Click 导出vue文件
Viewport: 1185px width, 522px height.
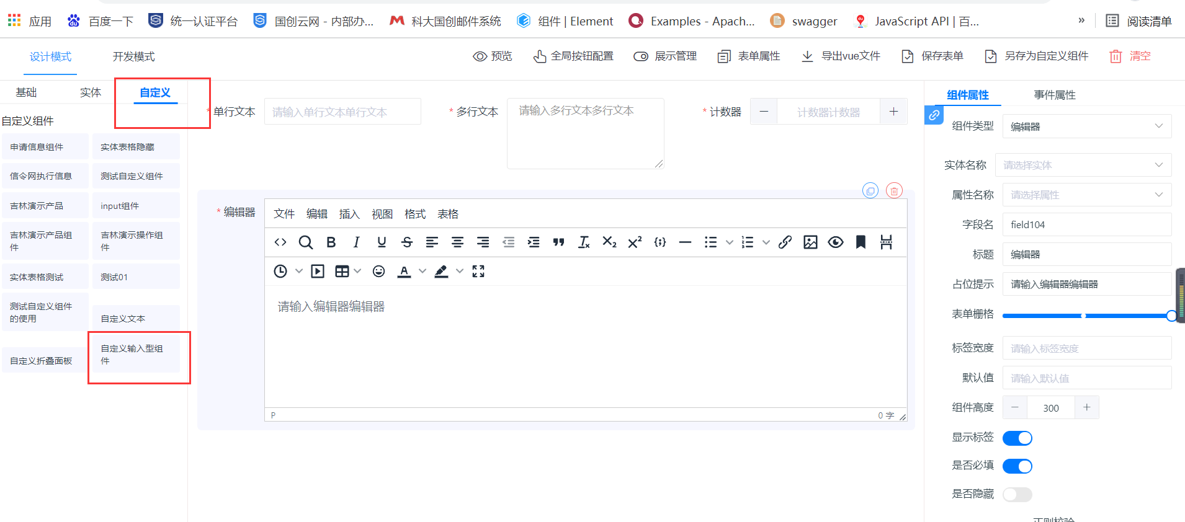(841, 56)
